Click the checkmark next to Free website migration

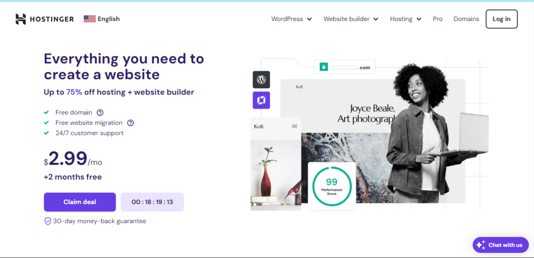[46, 123]
